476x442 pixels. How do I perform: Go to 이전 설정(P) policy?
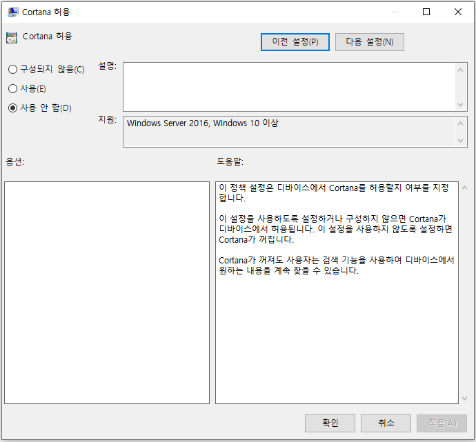(295, 42)
